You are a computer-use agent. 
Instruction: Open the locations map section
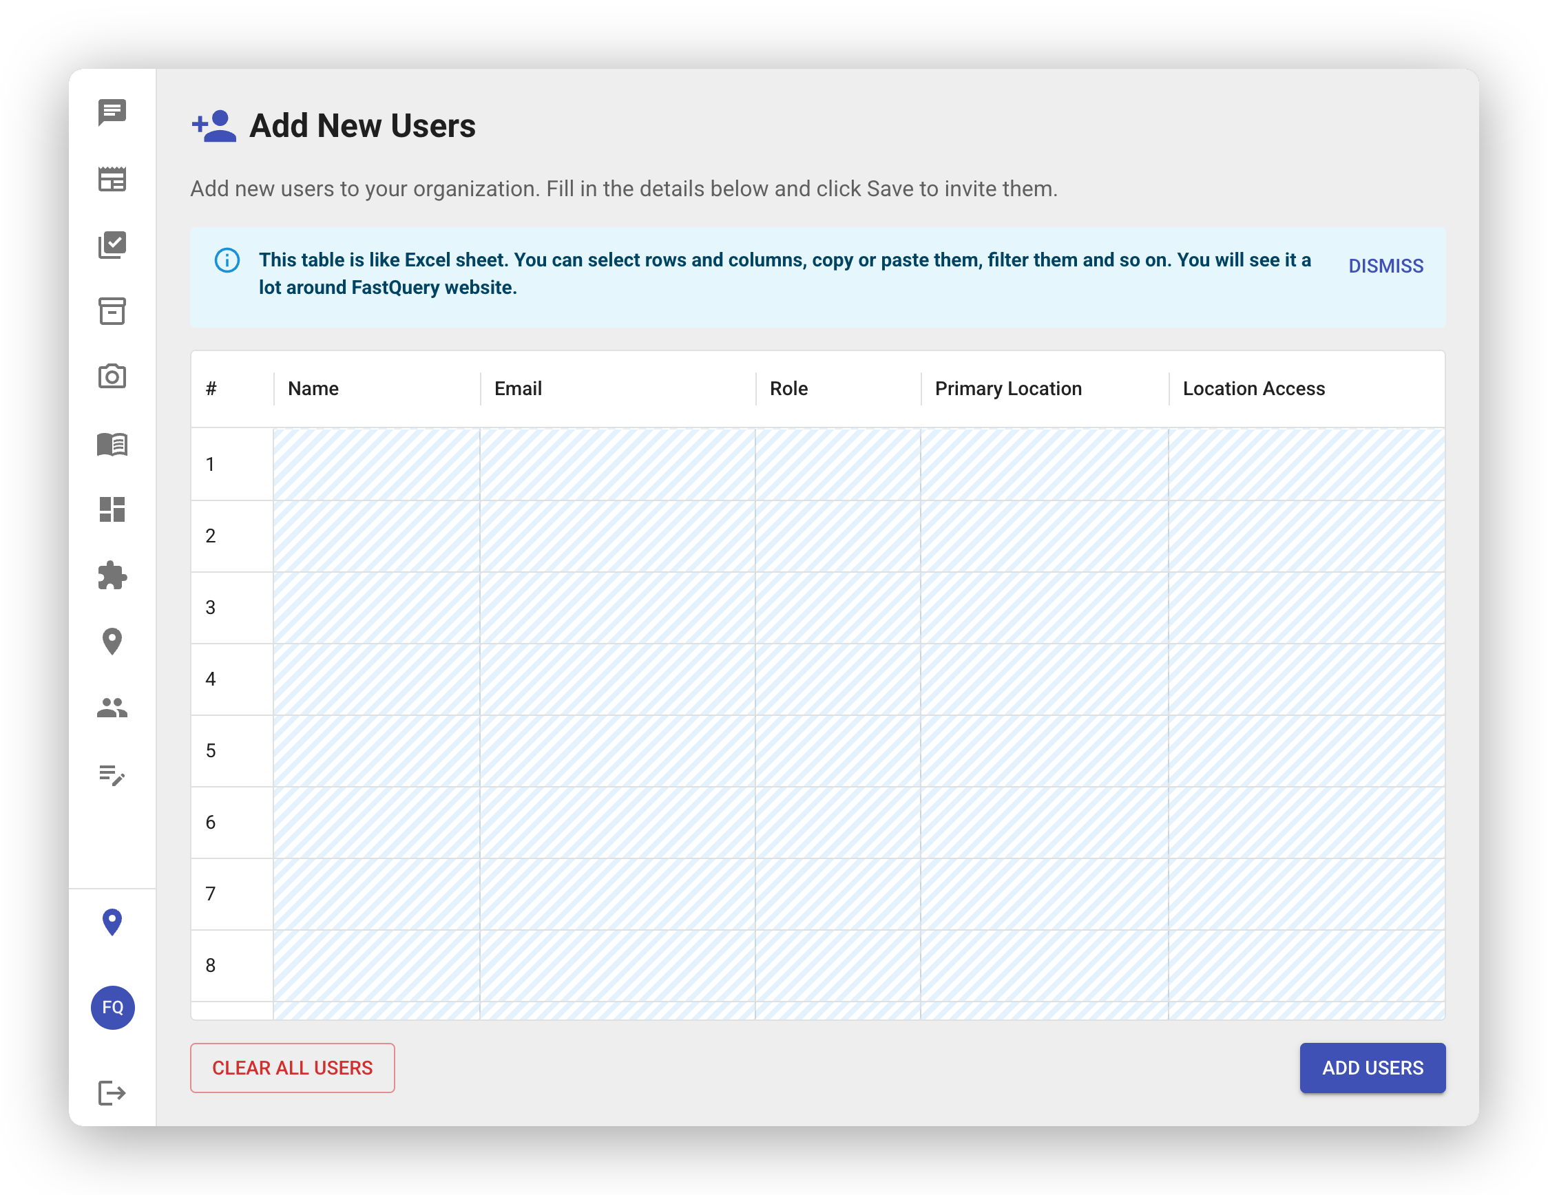point(112,642)
